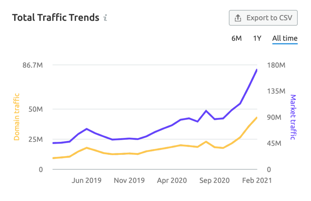
Task: Select the 6M time range
Action: pos(237,38)
